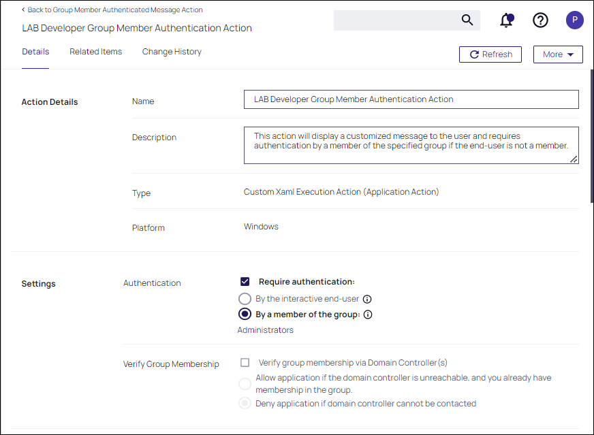Click the page title 'LAB Developer Group Member Authentication Action'
The width and height of the screenshot is (594, 435).
tap(137, 28)
